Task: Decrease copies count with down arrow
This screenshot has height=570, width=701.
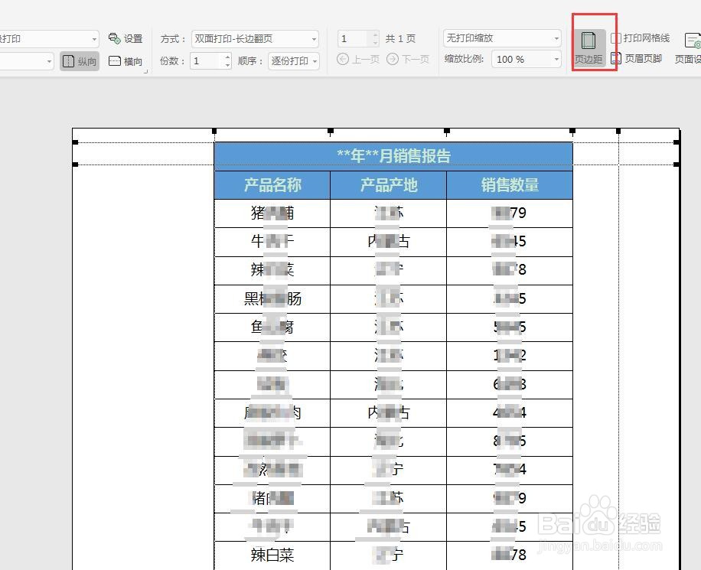Action: click(227, 65)
